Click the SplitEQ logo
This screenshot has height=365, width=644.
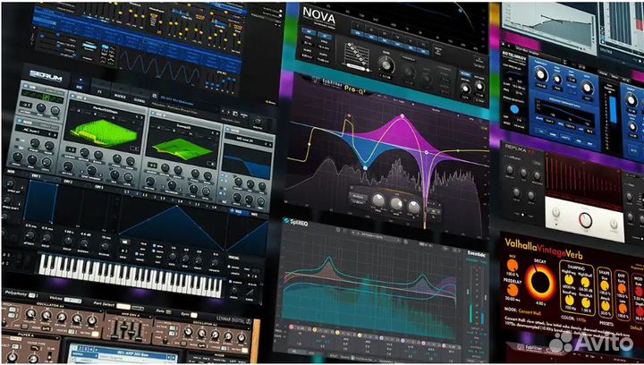(x=296, y=223)
